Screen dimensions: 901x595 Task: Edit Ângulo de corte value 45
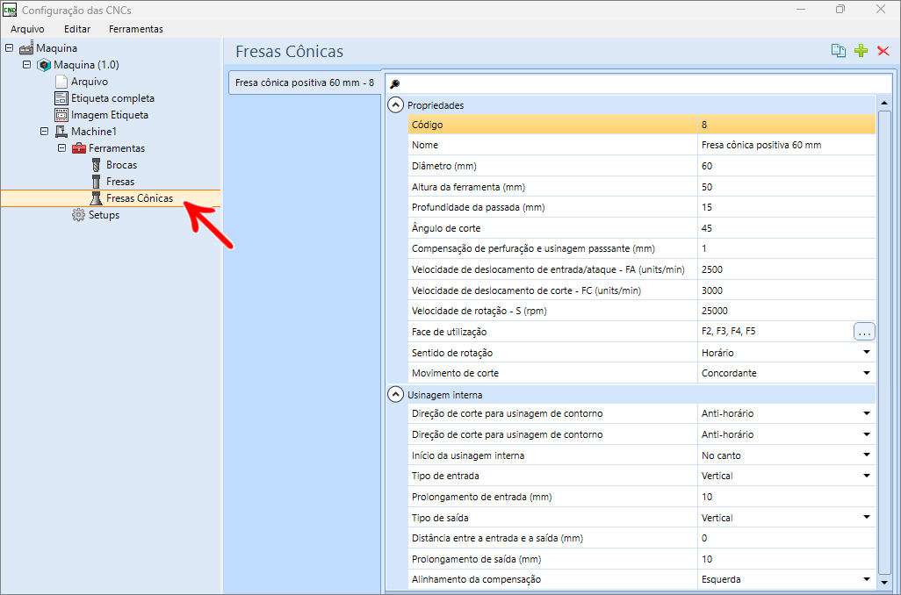click(786, 228)
